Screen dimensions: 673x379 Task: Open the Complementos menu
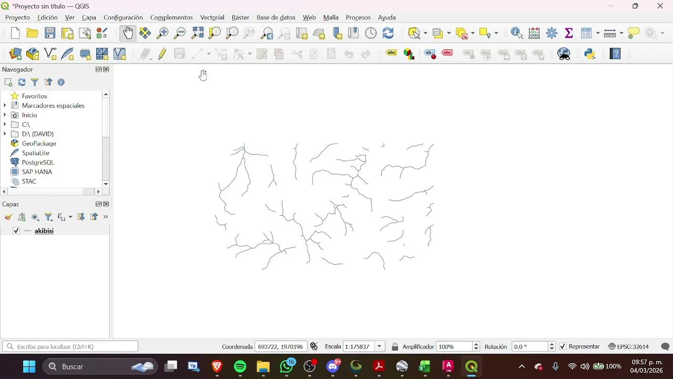pyautogui.click(x=171, y=17)
